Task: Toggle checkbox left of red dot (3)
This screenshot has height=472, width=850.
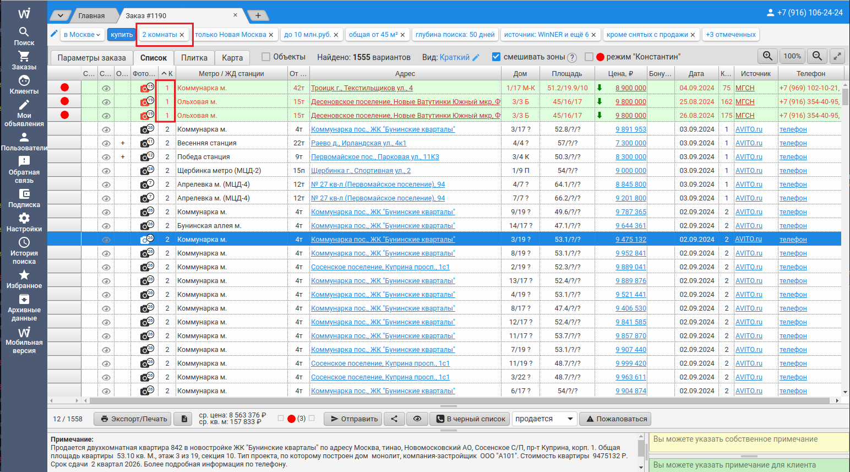Action: coord(281,419)
